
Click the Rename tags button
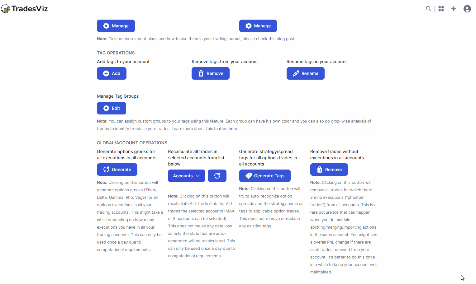(x=306, y=73)
